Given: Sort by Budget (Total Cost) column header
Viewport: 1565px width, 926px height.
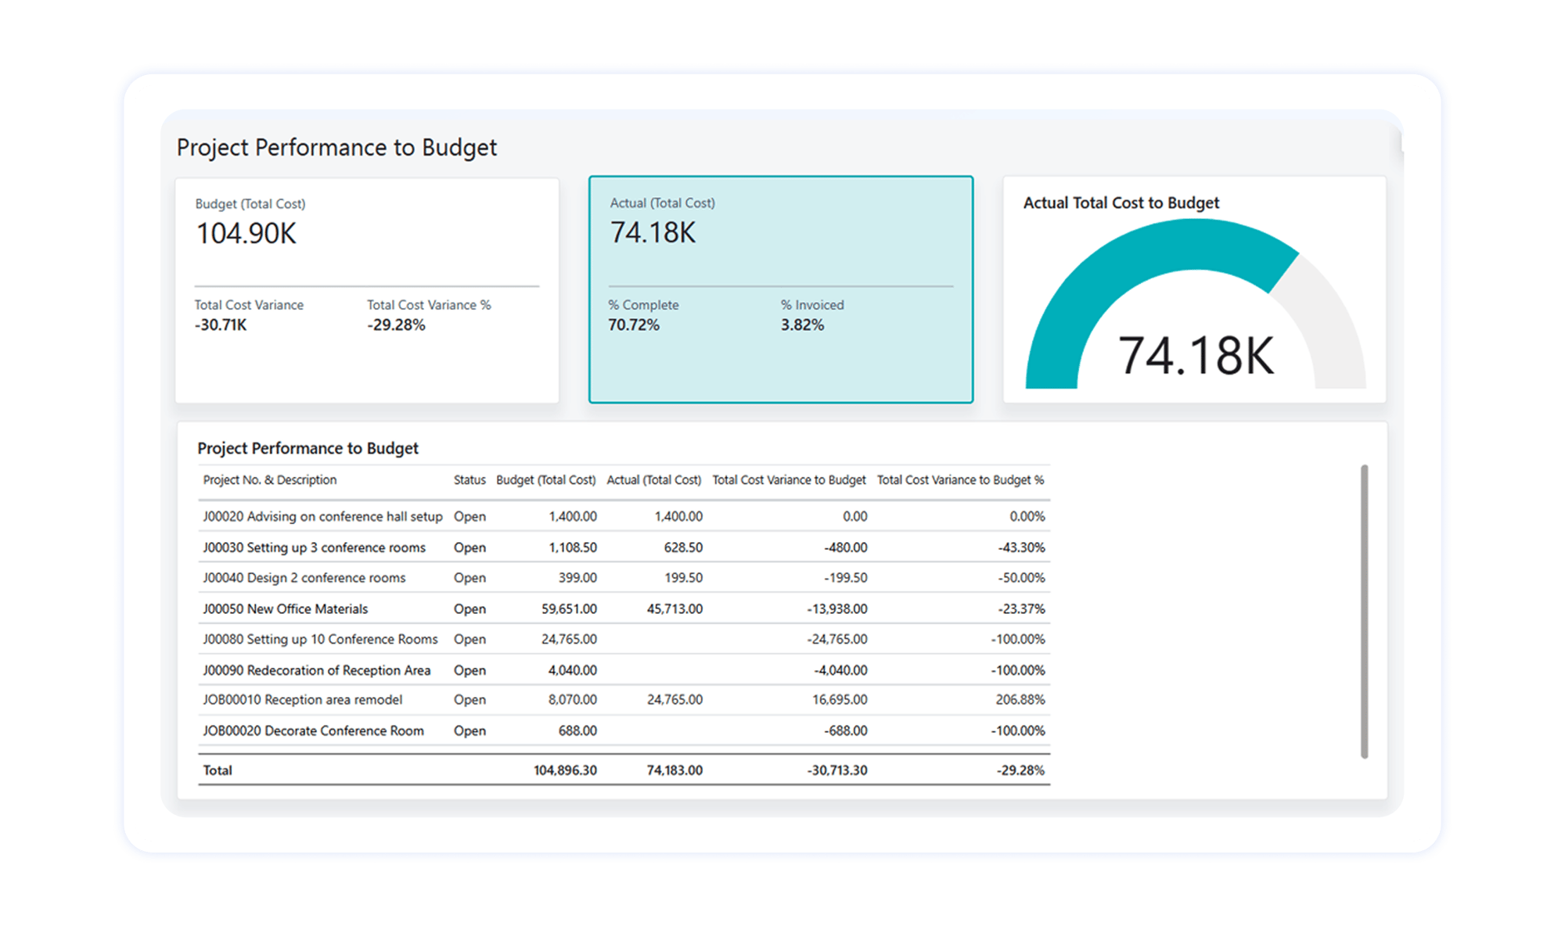Looking at the screenshot, I should 545,479.
